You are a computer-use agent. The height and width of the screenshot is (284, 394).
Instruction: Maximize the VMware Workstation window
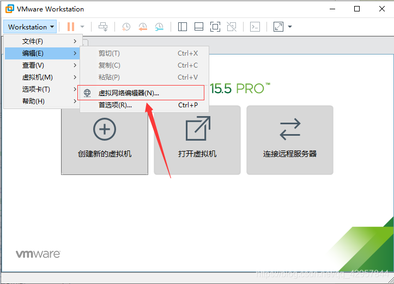(357, 9)
